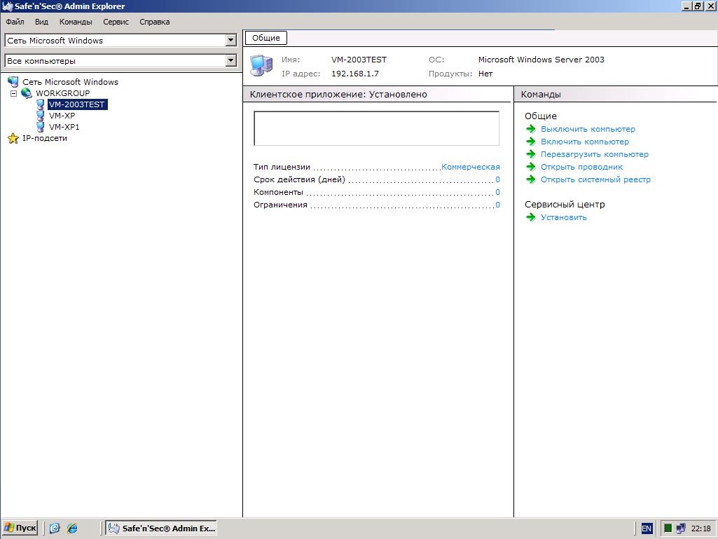Viewport: 718px width, 539px height.
Task: Click the Открыть системный реестр link
Action: click(x=595, y=179)
